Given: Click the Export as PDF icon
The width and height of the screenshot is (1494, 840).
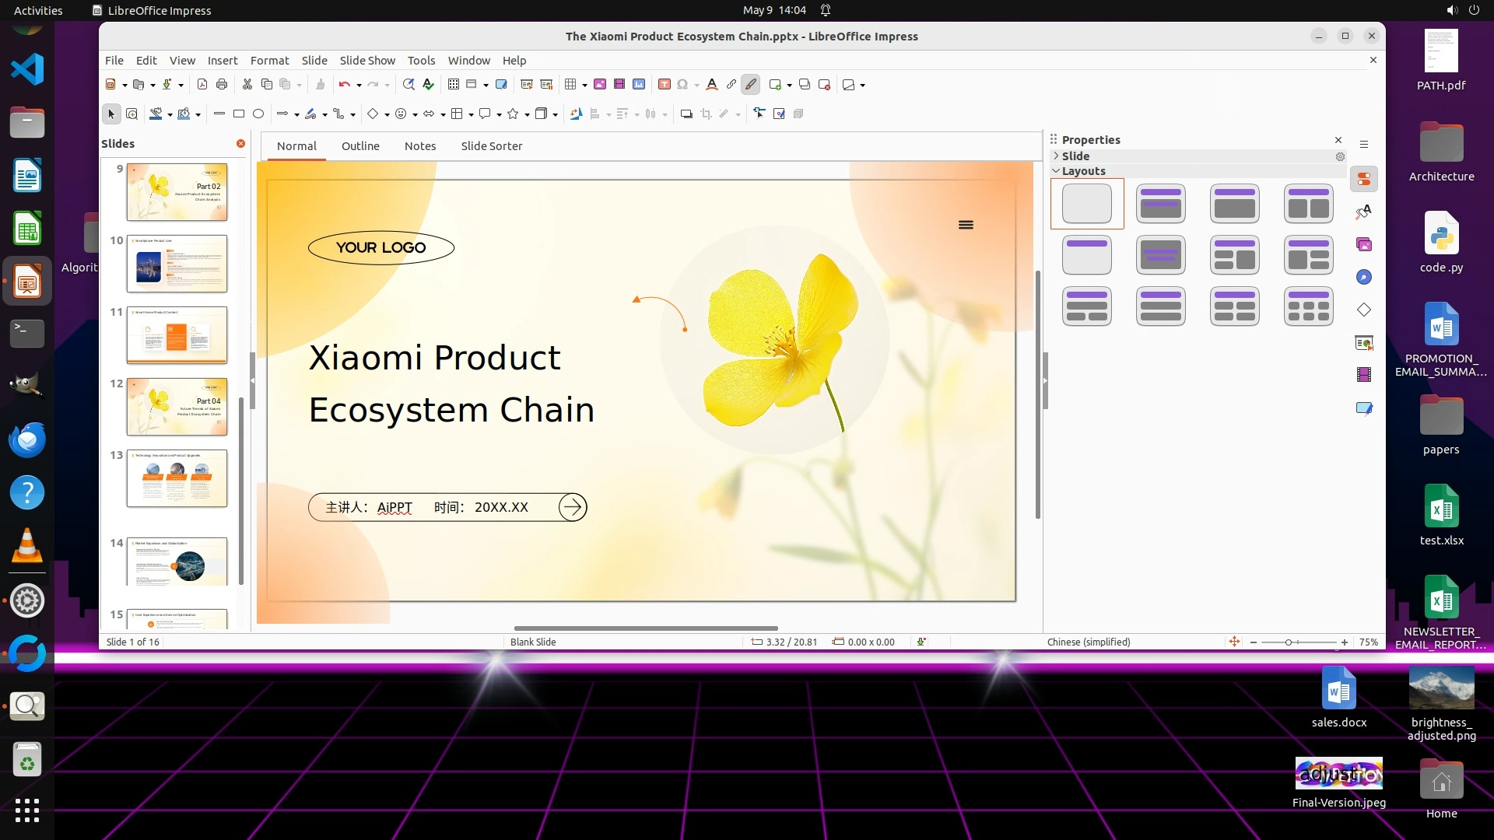Looking at the screenshot, I should [x=202, y=85].
